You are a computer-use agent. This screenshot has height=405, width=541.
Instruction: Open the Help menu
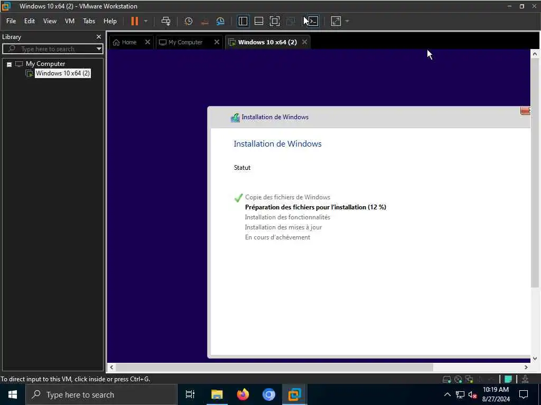[x=110, y=21]
